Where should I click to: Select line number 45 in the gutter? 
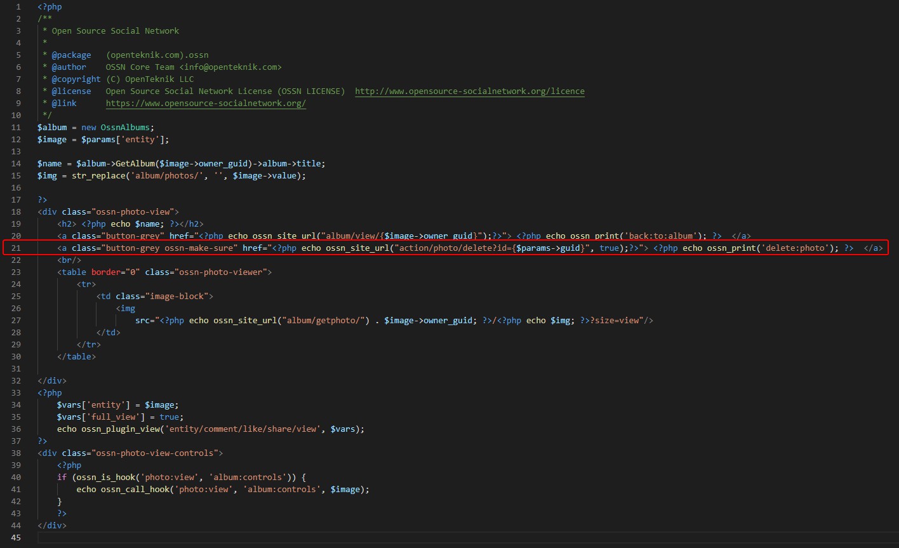coord(17,538)
